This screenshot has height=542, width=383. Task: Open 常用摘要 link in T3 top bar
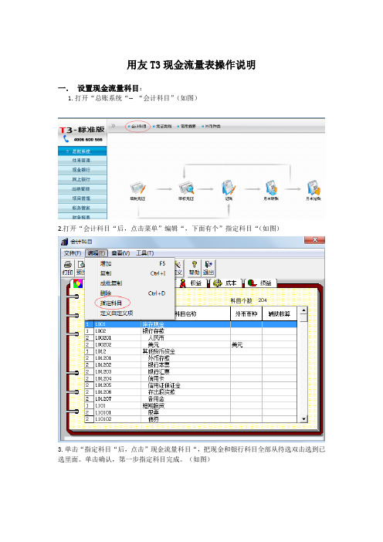(x=188, y=127)
